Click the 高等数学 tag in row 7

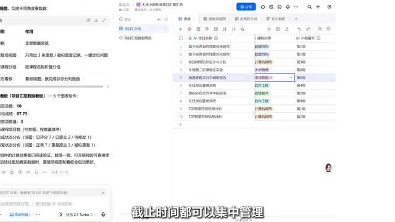[262, 93]
